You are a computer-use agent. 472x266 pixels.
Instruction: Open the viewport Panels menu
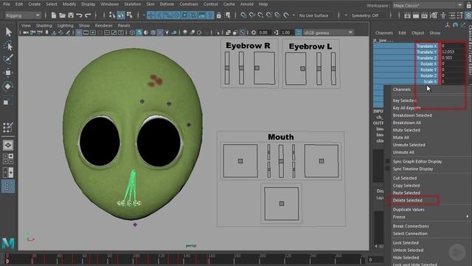[124, 26]
